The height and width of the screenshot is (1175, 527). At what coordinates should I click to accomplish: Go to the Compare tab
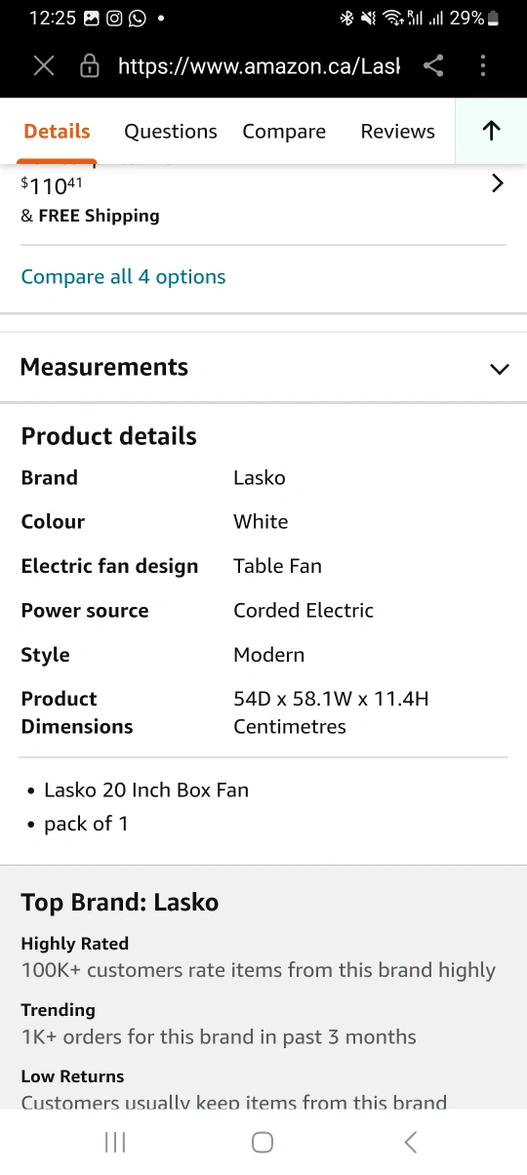284,132
